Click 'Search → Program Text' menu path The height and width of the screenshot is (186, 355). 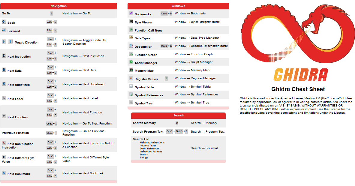tap(208, 131)
